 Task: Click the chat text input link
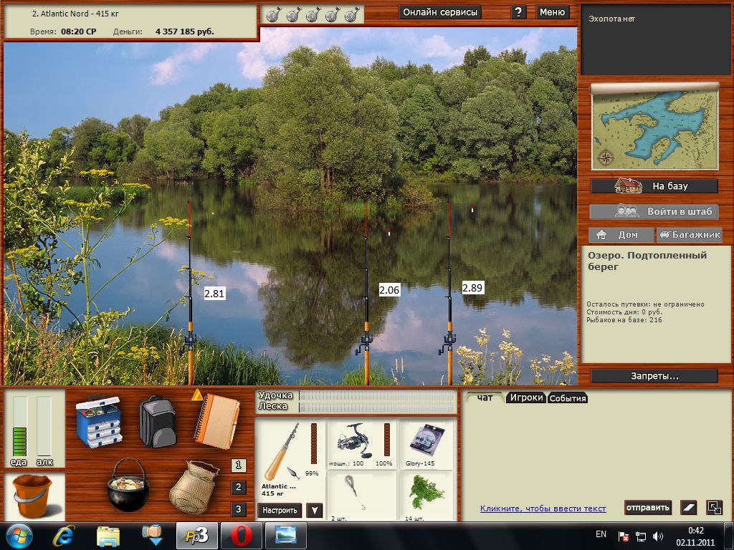543,508
